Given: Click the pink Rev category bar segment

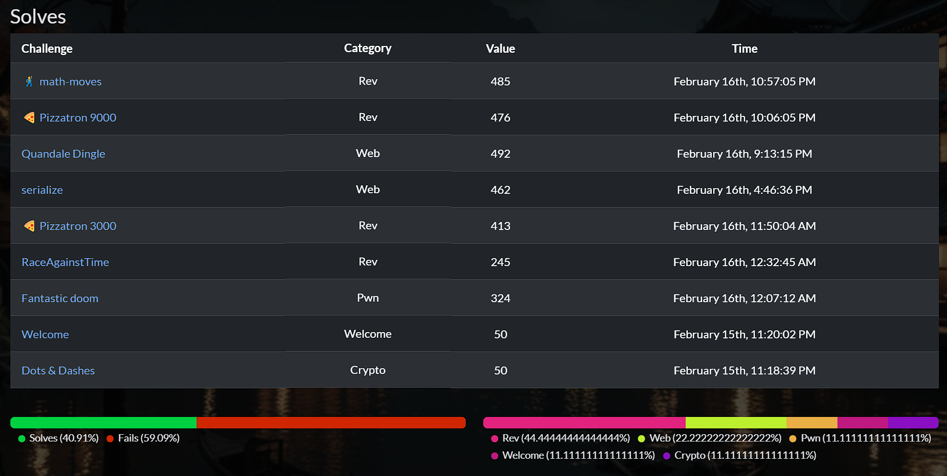Looking at the screenshot, I should (x=584, y=423).
